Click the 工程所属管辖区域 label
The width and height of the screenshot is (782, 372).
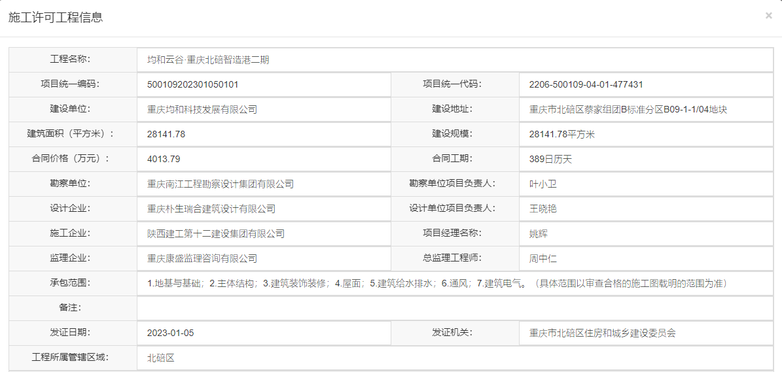[x=69, y=358]
